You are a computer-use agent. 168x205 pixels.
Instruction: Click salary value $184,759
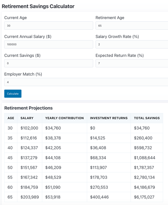[29, 187]
